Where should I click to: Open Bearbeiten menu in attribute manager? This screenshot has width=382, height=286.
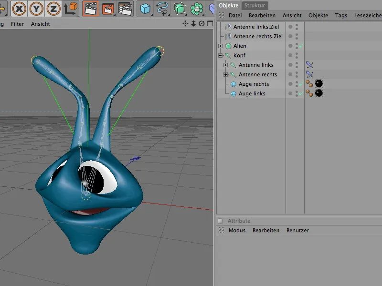pos(266,230)
